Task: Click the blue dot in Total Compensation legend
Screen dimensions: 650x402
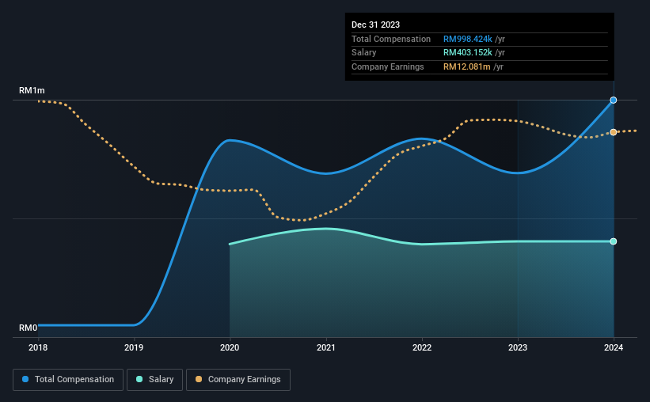Action: [25, 379]
